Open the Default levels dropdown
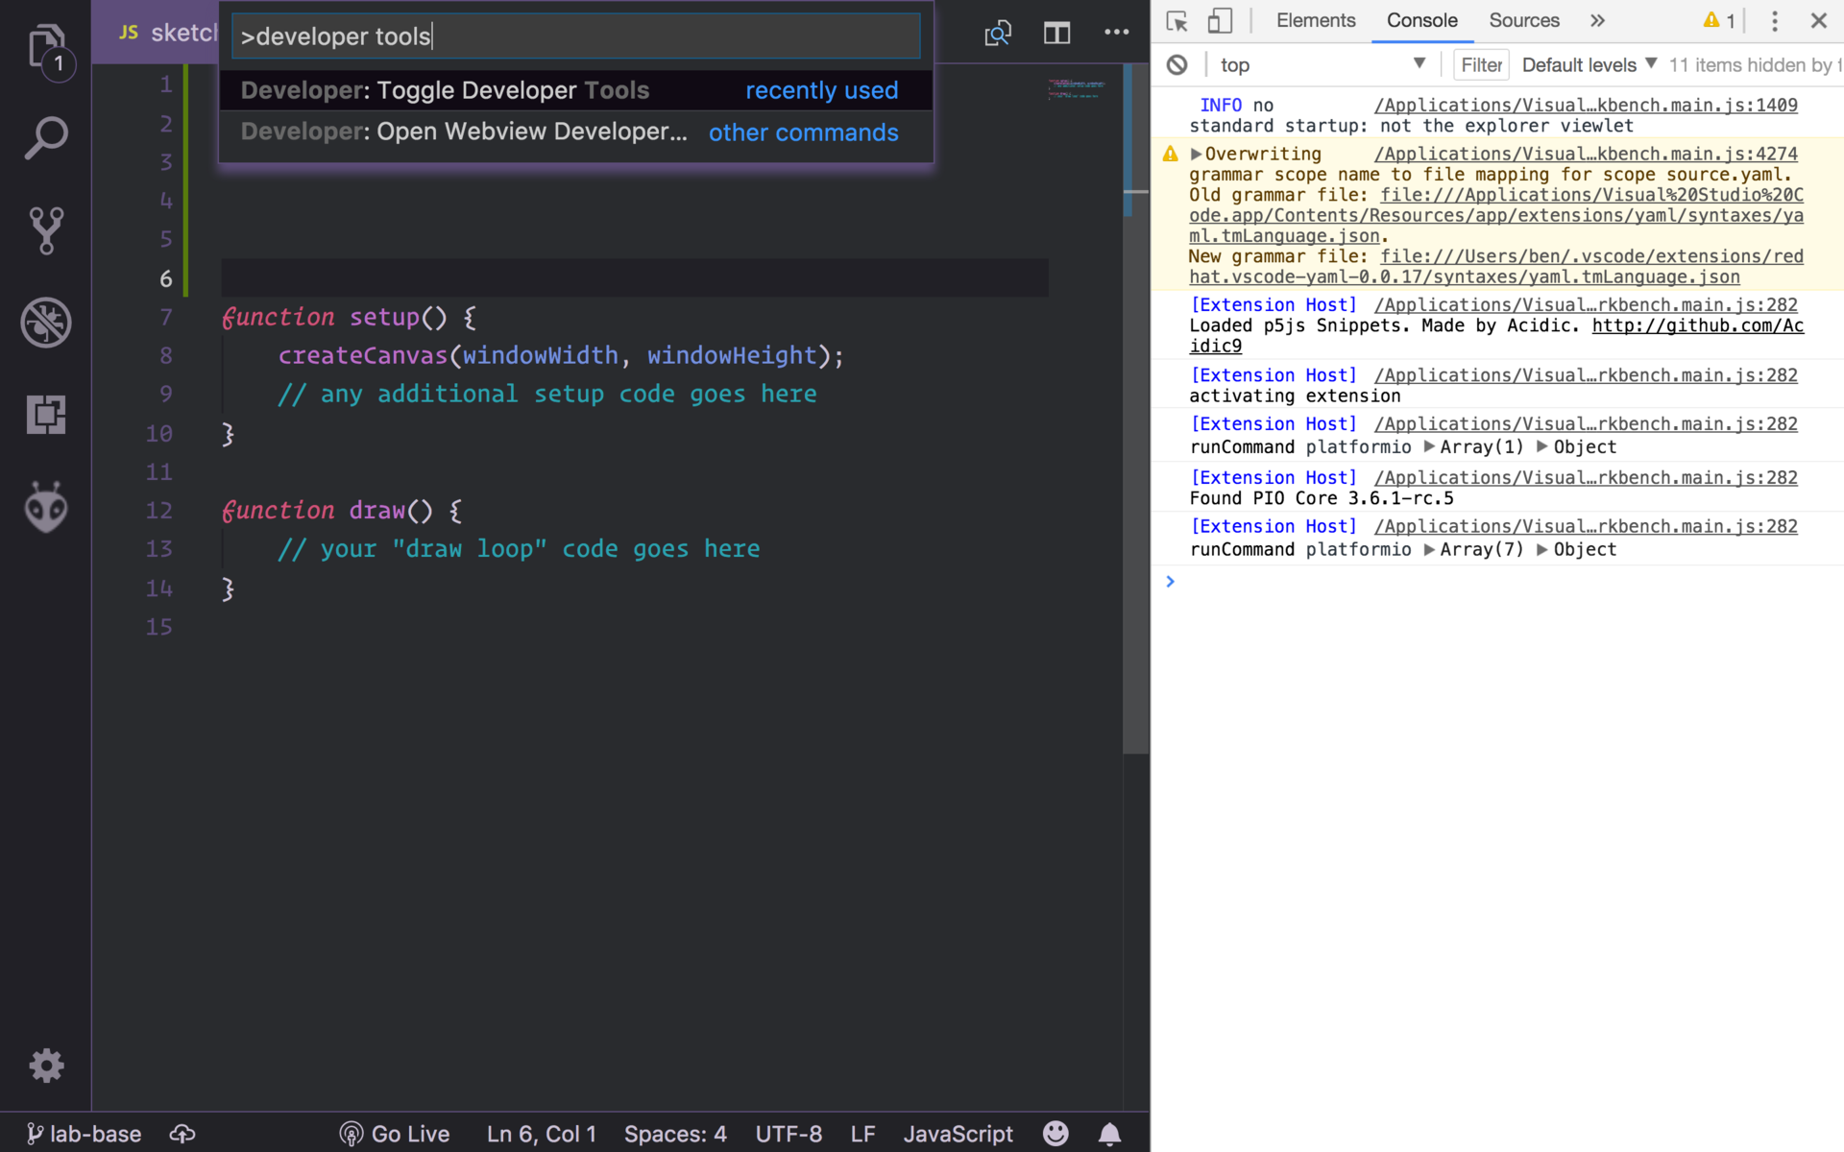The height and width of the screenshot is (1152, 1844). pyautogui.click(x=1589, y=65)
